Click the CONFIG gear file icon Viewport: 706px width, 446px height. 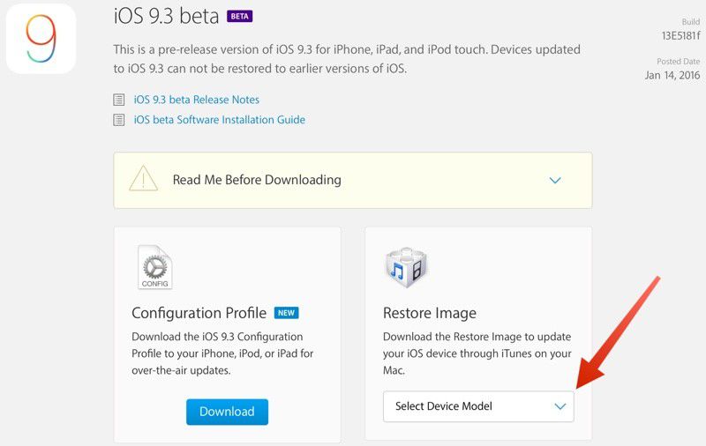coord(155,267)
